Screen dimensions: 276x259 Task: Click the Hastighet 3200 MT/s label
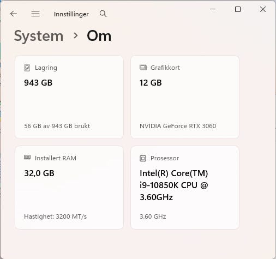point(56,216)
